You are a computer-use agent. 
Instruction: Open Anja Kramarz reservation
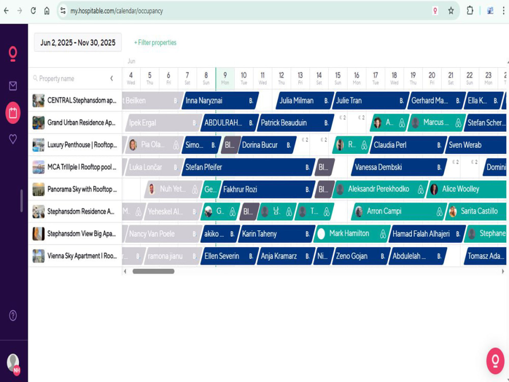tap(286, 256)
